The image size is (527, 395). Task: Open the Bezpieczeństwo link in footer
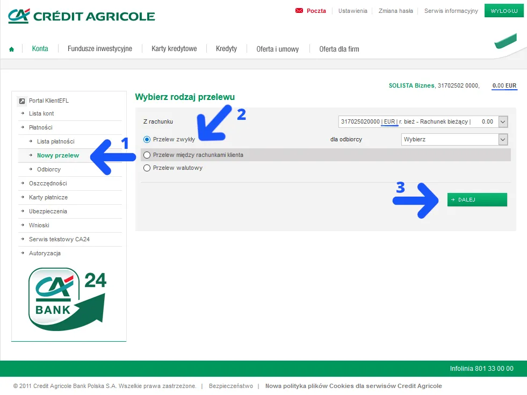[231, 386]
